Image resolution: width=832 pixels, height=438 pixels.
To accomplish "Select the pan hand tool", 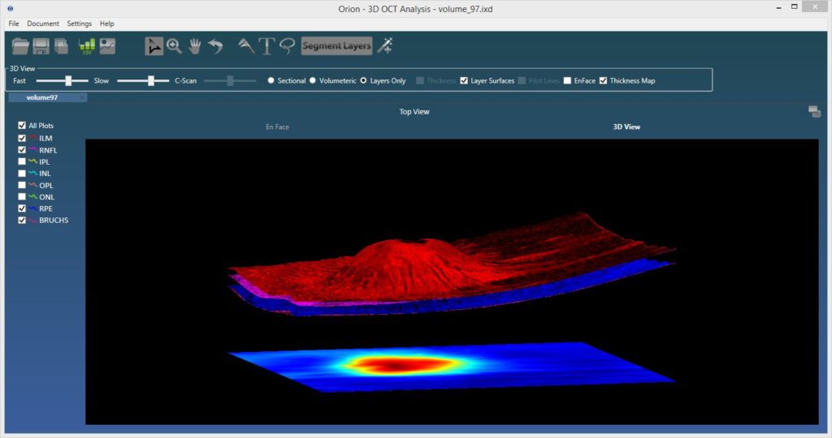I will 195,46.
